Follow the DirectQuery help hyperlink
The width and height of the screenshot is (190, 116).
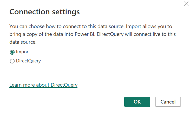tap(43, 85)
